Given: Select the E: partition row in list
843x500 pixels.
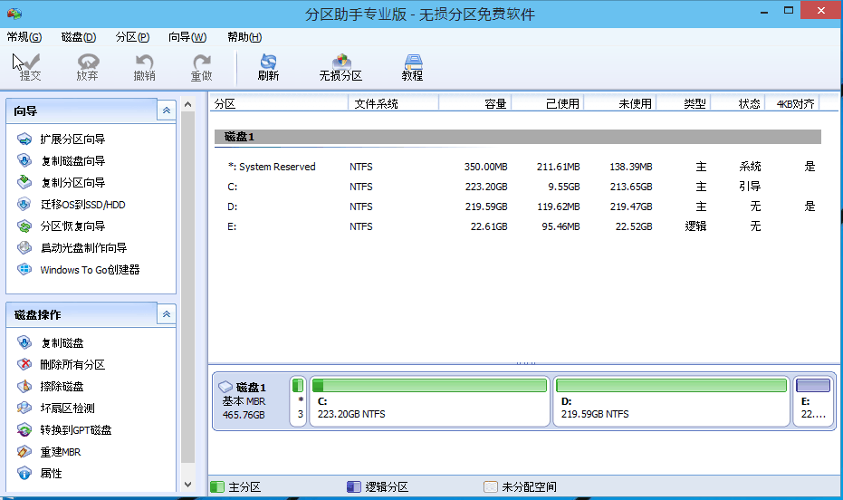Looking at the screenshot, I should coord(518,226).
